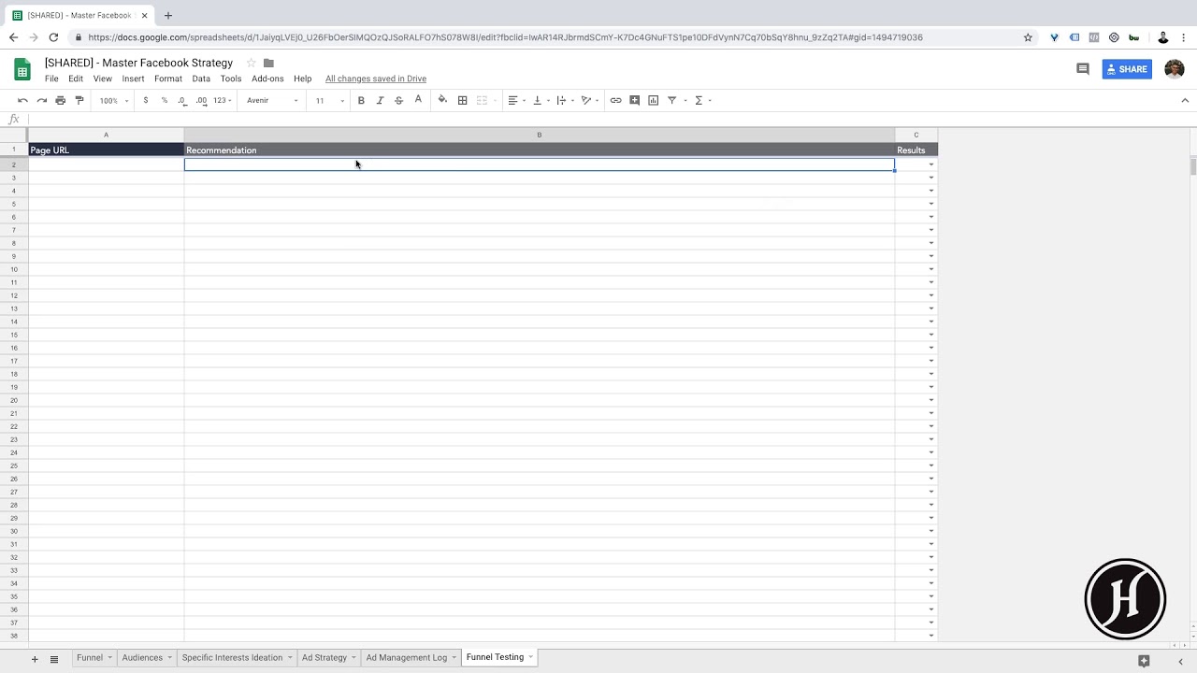This screenshot has height=673, width=1197.
Task: Insert comment icon in toolbar
Action: point(634,100)
